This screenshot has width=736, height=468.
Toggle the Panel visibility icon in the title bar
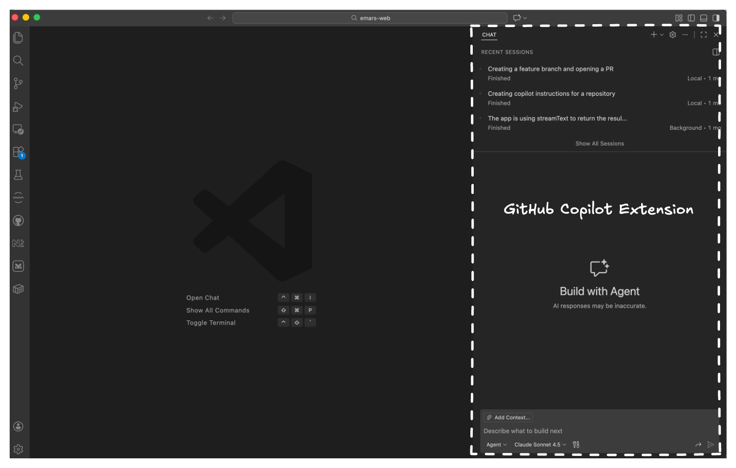tap(704, 17)
